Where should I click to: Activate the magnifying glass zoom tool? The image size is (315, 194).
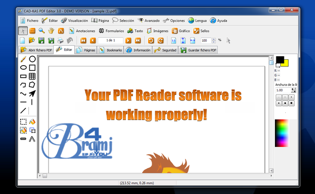tap(41, 31)
